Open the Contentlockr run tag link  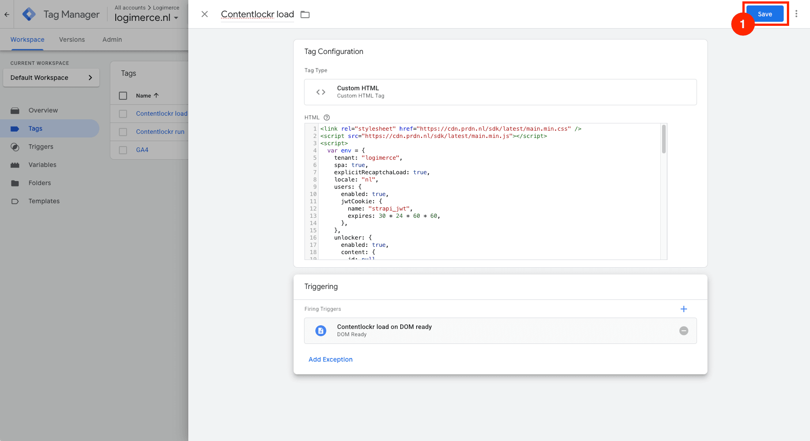click(x=160, y=132)
